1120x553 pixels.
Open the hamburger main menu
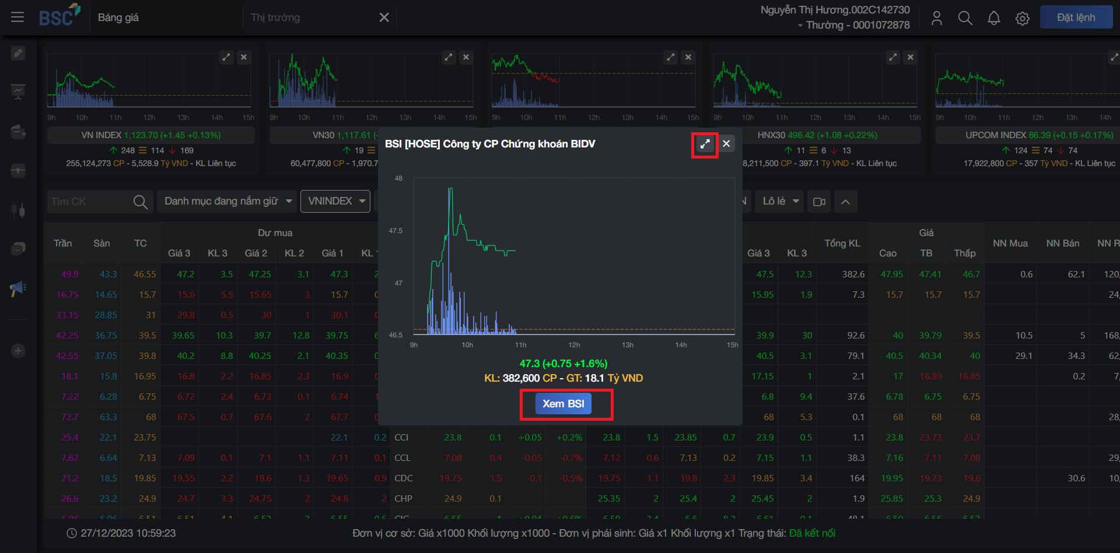click(x=17, y=17)
